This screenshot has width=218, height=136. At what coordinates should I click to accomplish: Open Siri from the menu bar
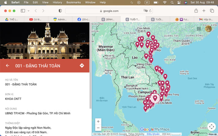tap(186, 2)
